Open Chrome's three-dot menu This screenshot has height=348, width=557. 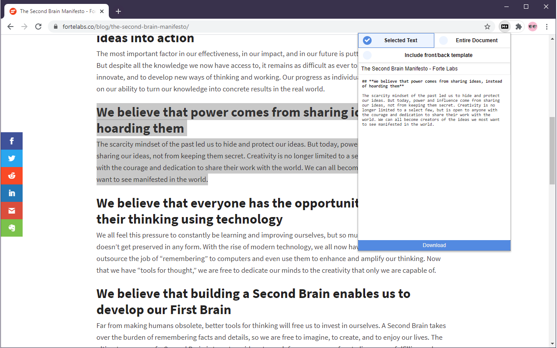547,27
